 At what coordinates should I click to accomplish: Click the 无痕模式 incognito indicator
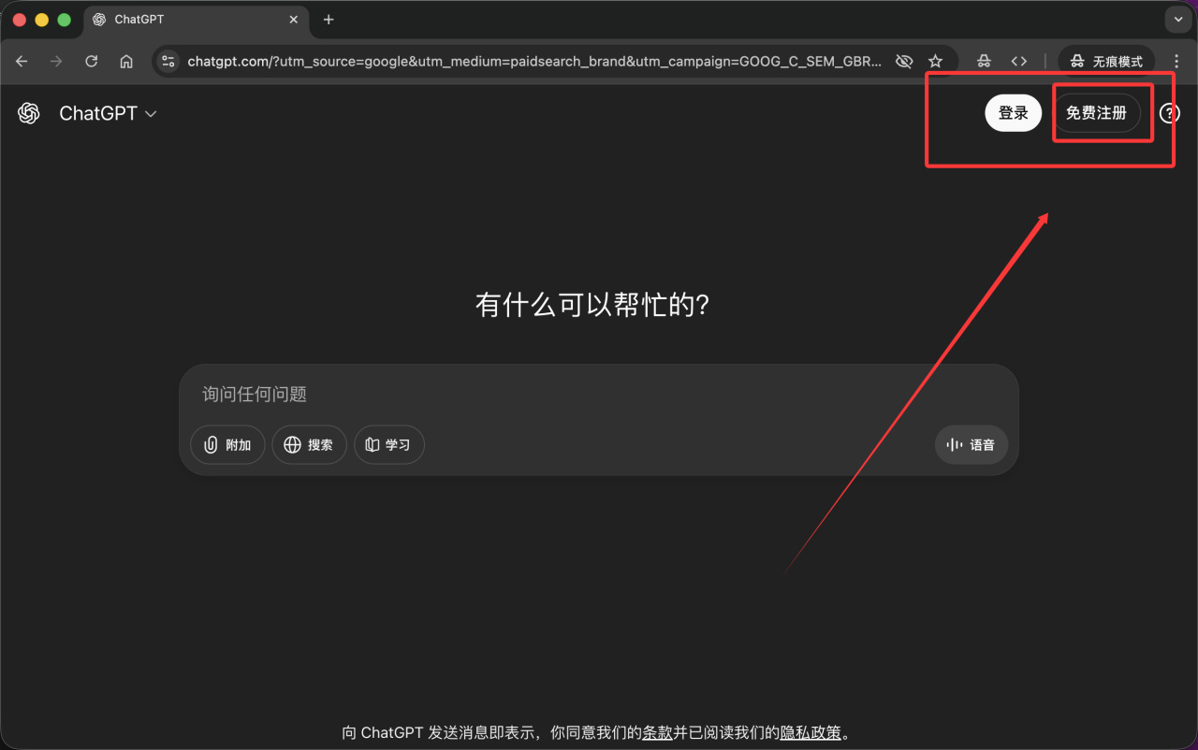click(x=1106, y=61)
